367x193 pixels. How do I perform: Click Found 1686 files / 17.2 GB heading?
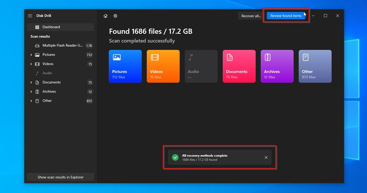[x=151, y=31]
